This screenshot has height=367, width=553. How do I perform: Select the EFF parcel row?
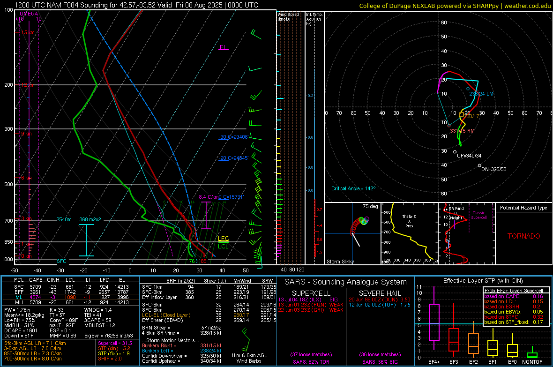click(71, 292)
